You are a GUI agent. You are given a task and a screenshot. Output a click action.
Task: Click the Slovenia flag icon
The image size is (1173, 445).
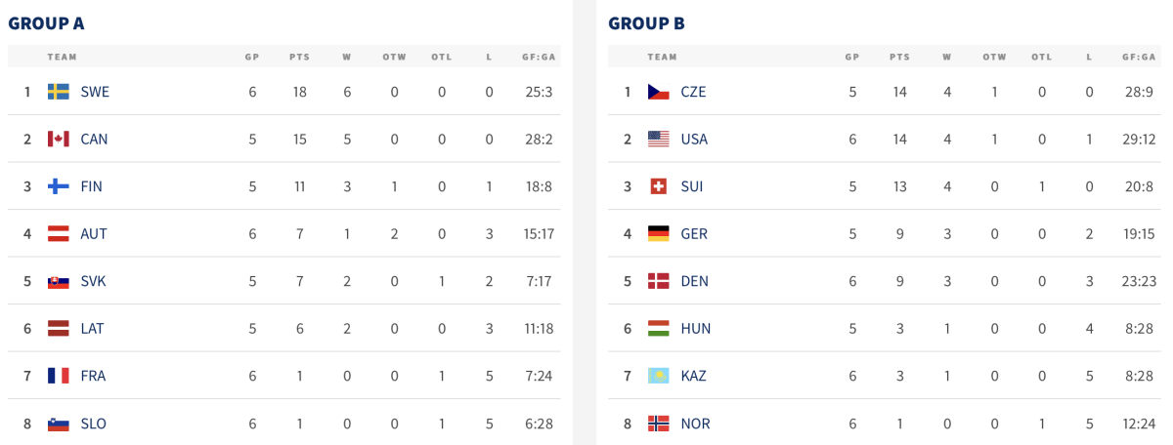tap(59, 424)
